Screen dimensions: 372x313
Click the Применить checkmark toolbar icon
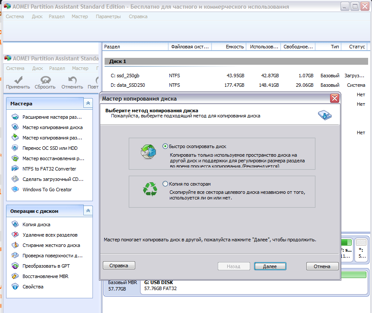18,79
